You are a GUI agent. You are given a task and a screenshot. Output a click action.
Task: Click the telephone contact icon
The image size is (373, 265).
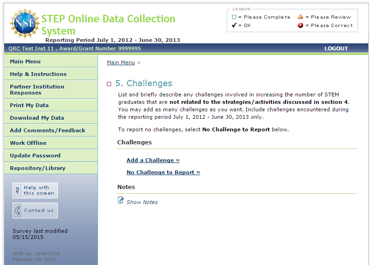click(x=18, y=210)
